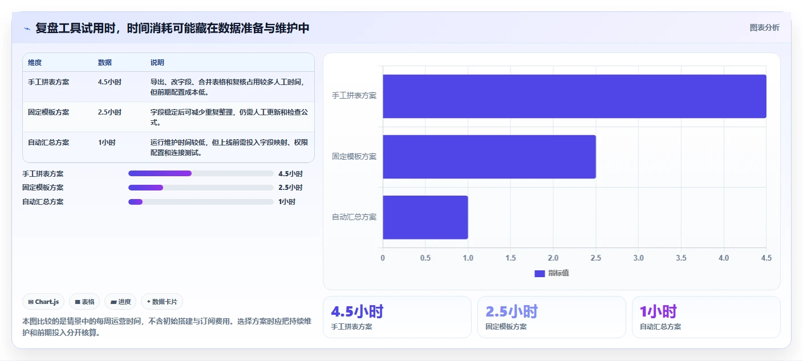Image resolution: width=803 pixels, height=361 pixels.
Task: Click the description starting 运行维护时间较低
Action: [229, 147]
